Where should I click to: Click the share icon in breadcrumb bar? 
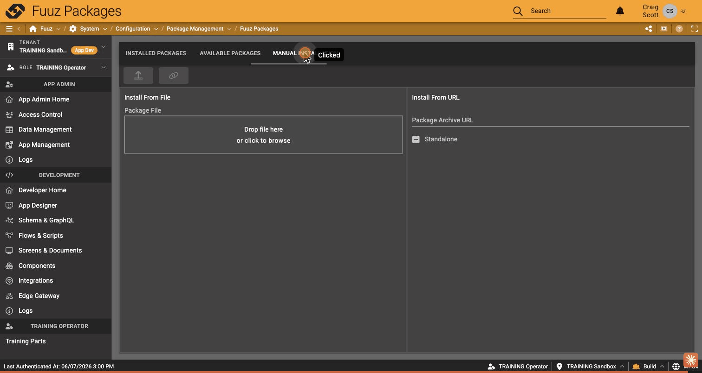649,29
